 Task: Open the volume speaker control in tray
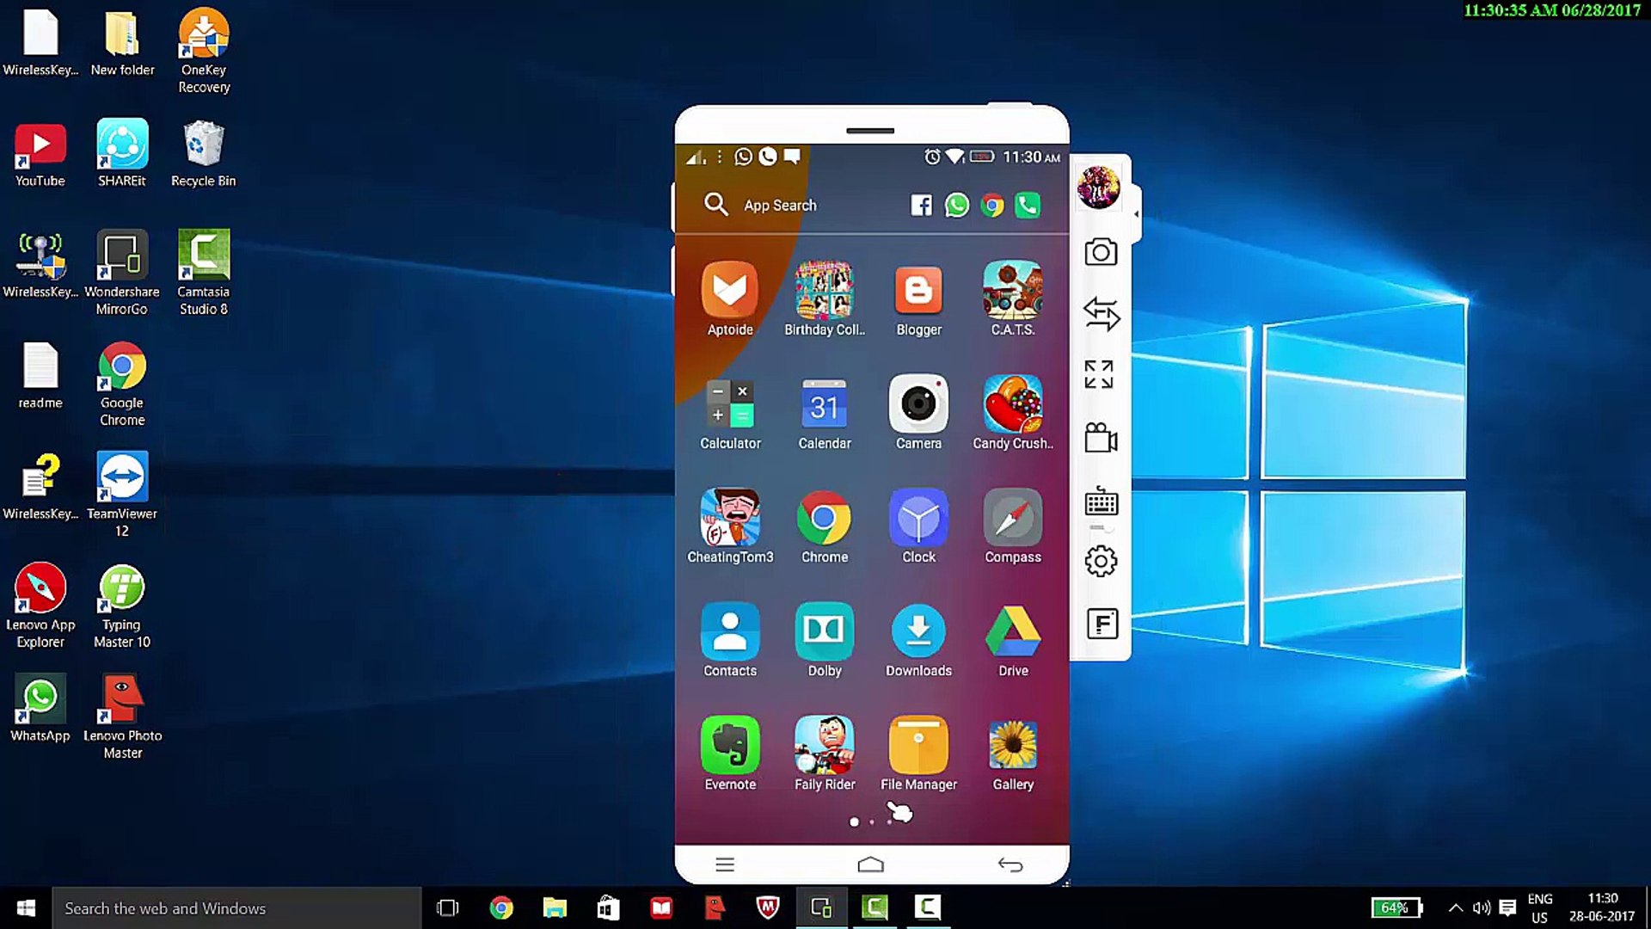pos(1481,907)
